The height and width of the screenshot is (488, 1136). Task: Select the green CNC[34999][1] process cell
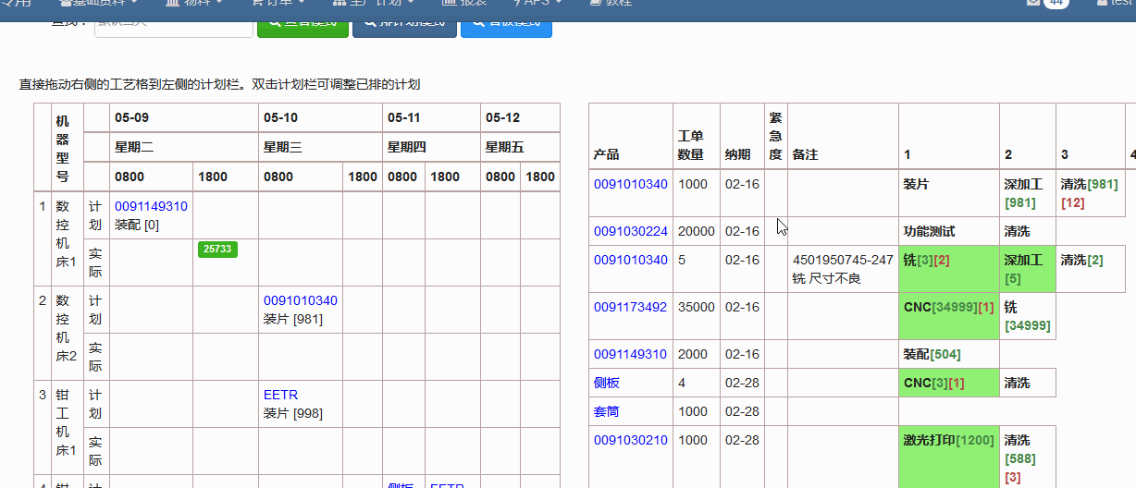point(948,316)
